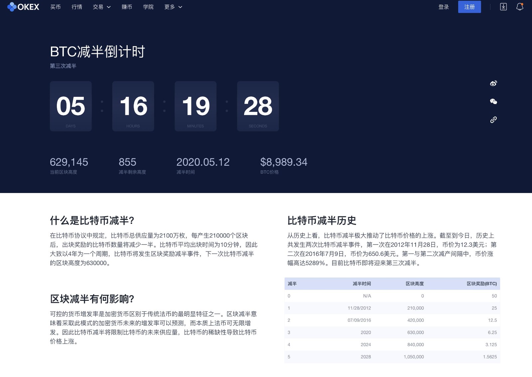Image resolution: width=532 pixels, height=377 pixels.
Task: Click the 区块高度 table column header
Action: click(415, 283)
